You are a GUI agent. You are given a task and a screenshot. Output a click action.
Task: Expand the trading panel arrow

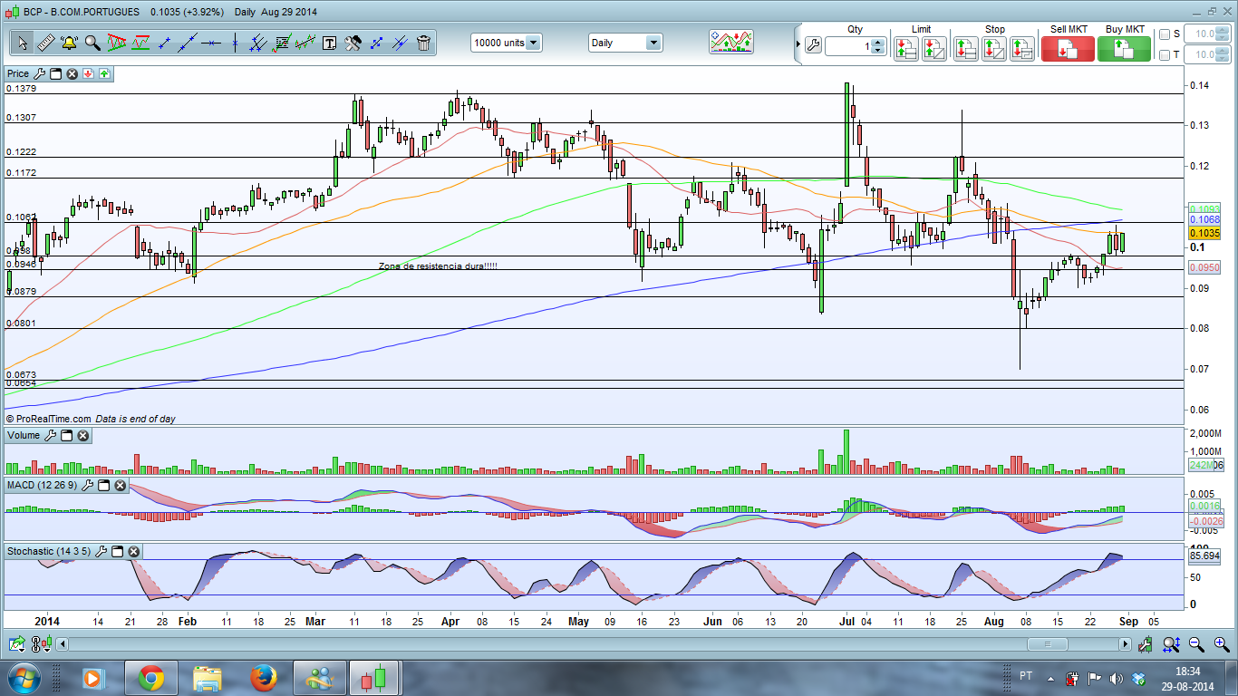coord(798,44)
